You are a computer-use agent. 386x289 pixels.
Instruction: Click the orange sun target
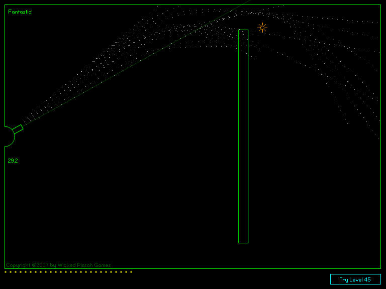click(262, 28)
